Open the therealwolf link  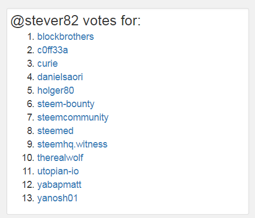point(60,158)
